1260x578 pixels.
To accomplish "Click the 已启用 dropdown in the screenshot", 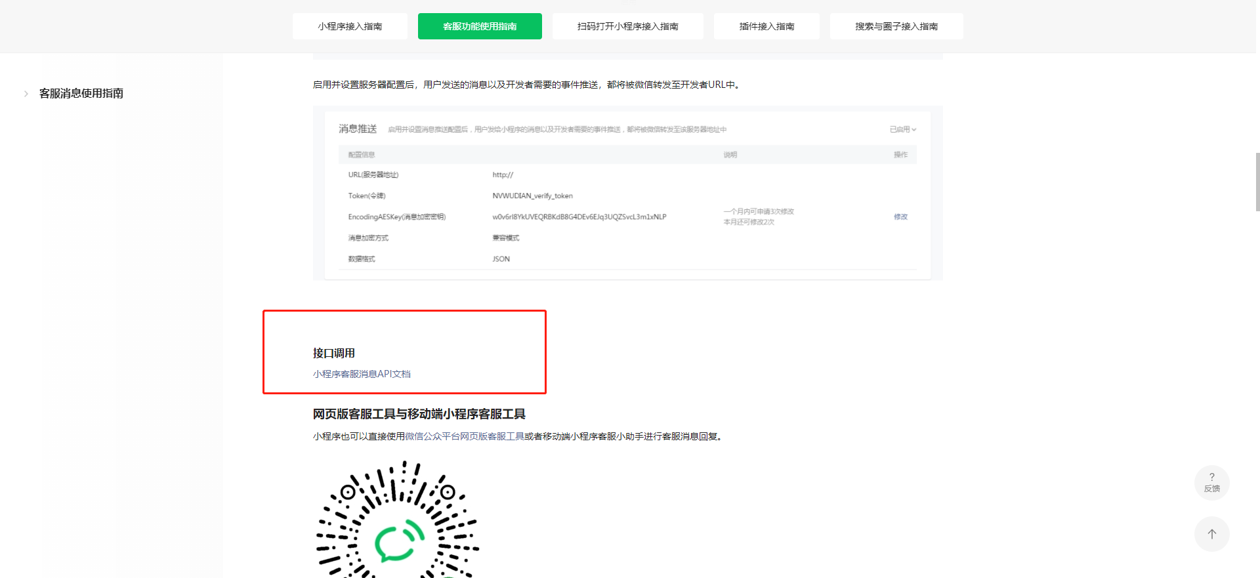I will [903, 129].
